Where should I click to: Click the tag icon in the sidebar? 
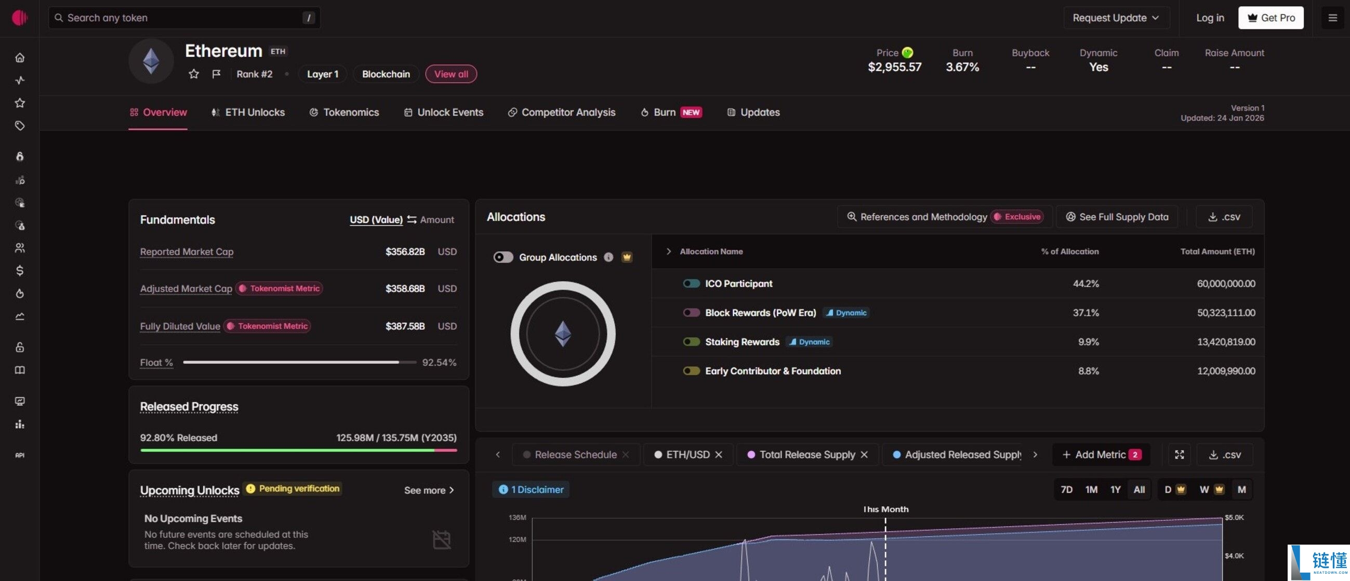19,126
